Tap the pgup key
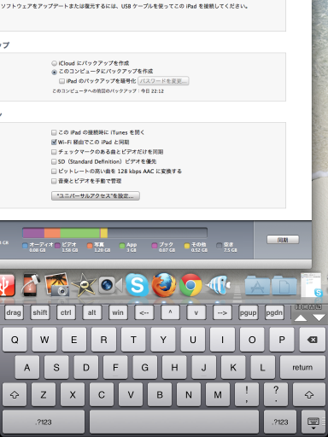Viewport: 328px width, 437px height. click(x=248, y=312)
